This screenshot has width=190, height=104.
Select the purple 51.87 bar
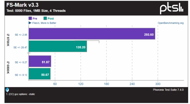pos(40,62)
